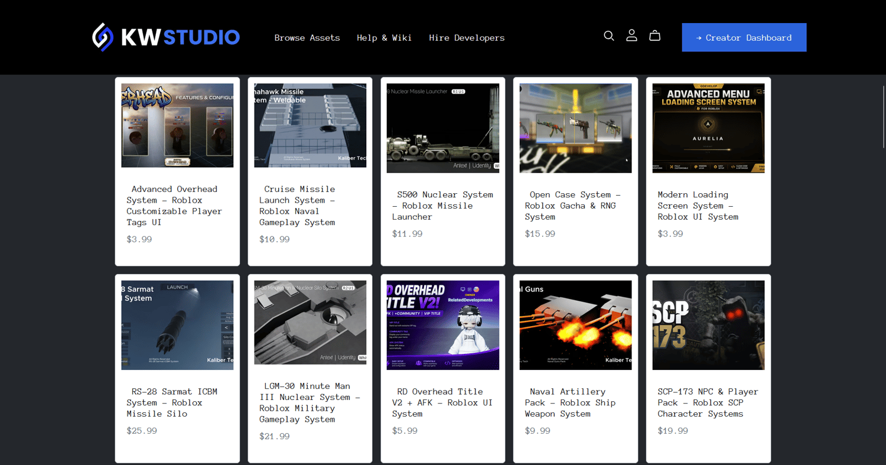Open Modern Loading Screen System thumbnail
The height and width of the screenshot is (465, 886).
pyautogui.click(x=709, y=128)
